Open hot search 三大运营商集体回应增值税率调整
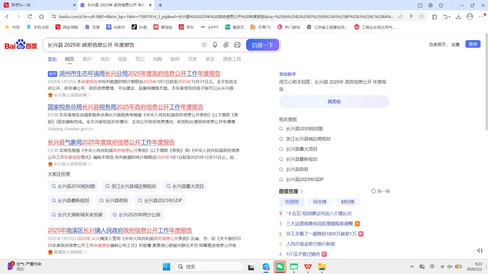The width and height of the screenshot is (488, 274). click(319, 223)
